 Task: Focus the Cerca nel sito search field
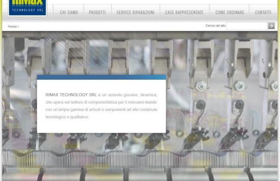click(246, 26)
